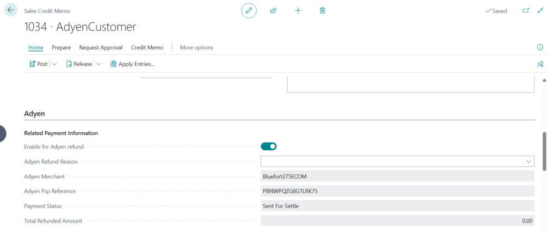Viewport: 558px width, 234px height.
Task: Click the vertical scrollbar thumb
Action: (544, 151)
